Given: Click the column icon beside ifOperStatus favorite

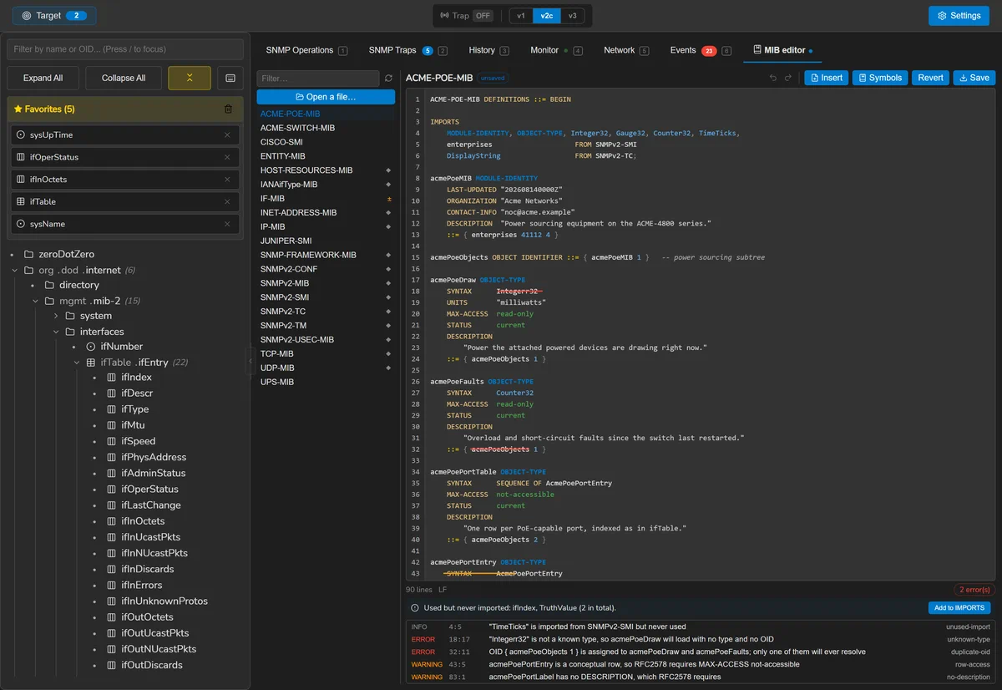Looking at the screenshot, I should (x=21, y=157).
